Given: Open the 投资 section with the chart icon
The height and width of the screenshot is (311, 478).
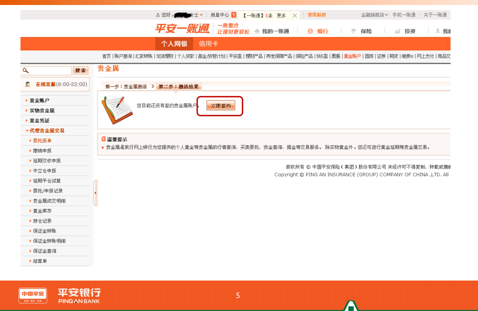Looking at the screenshot, I should (405, 31).
